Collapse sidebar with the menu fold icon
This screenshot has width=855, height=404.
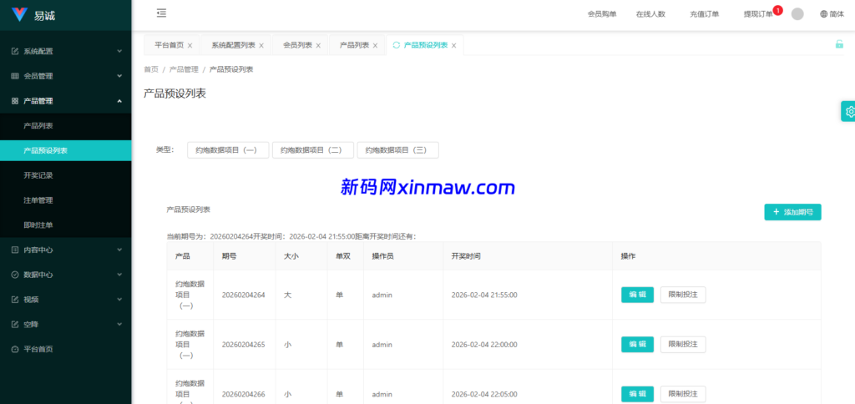pos(161,13)
